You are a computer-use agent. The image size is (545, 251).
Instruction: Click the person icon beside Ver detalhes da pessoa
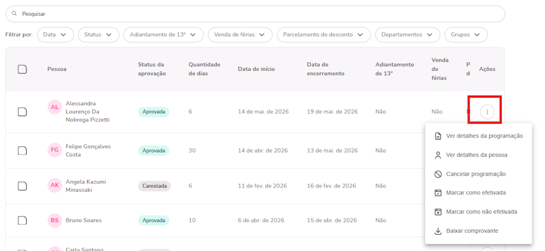point(438,155)
